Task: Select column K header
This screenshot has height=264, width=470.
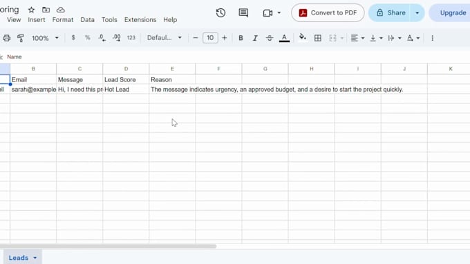Action: (x=450, y=69)
